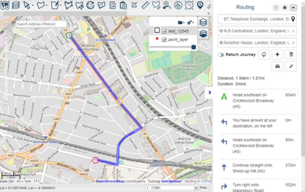Open the nodes dropdown in layer panel
This screenshot has width=305, height=192.
(x=190, y=23)
